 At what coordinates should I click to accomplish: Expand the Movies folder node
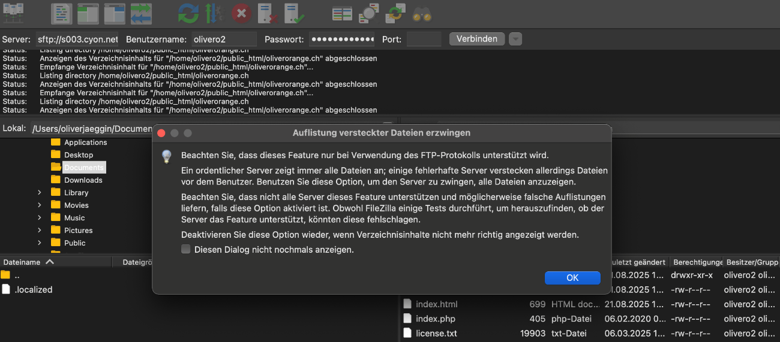pyautogui.click(x=40, y=205)
